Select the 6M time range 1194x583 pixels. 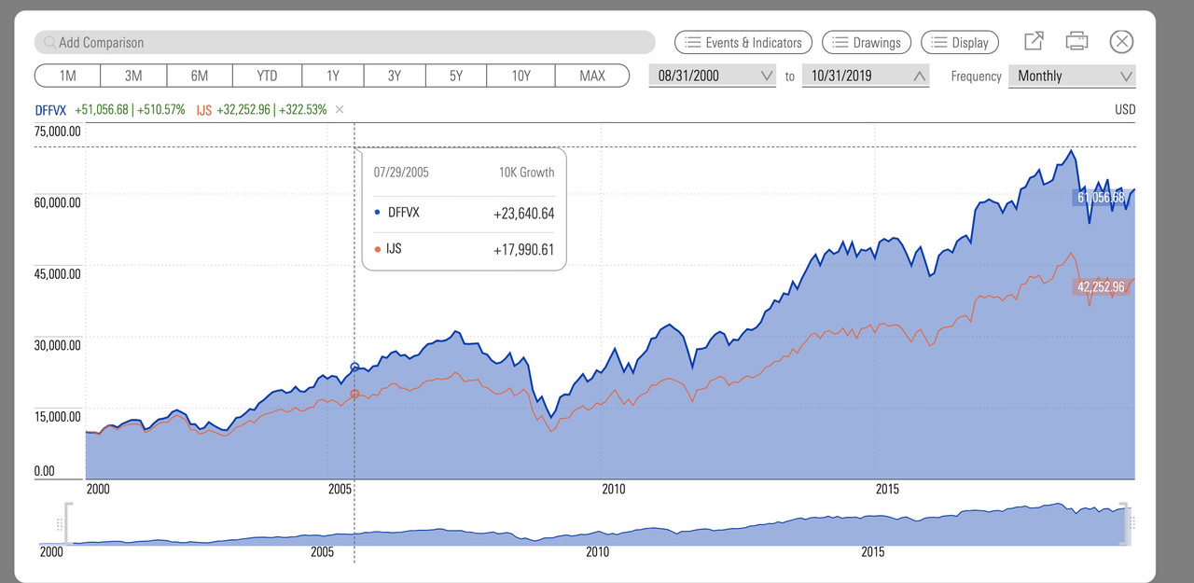click(200, 76)
